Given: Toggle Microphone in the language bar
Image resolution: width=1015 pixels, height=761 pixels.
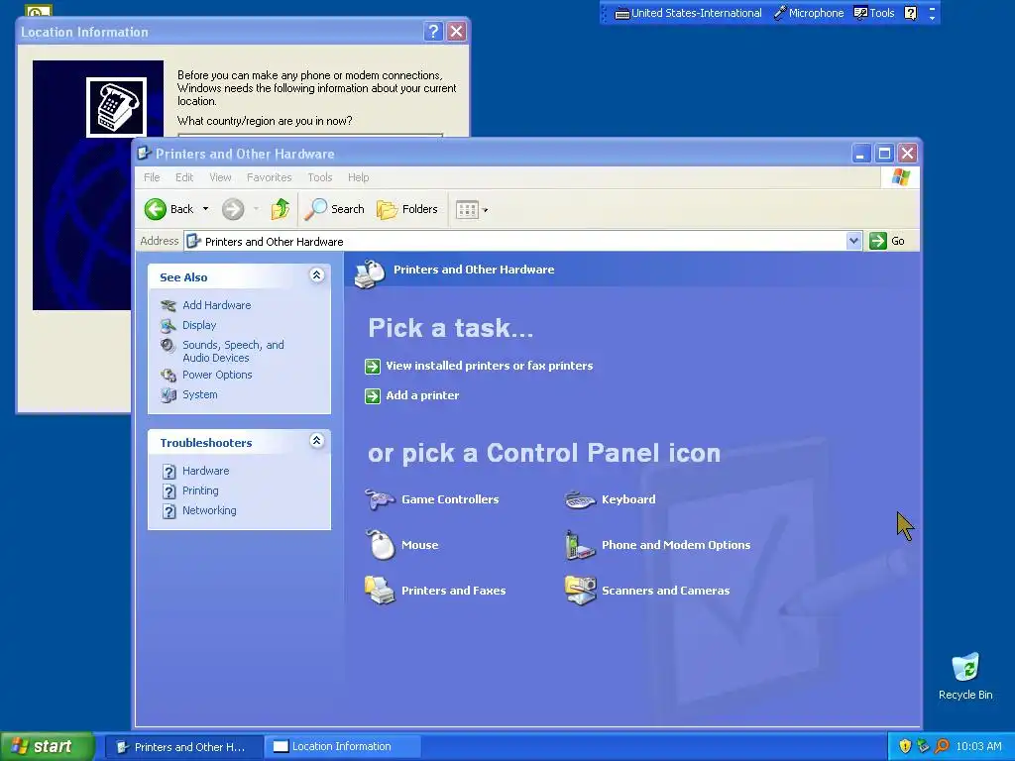Looking at the screenshot, I should (809, 13).
